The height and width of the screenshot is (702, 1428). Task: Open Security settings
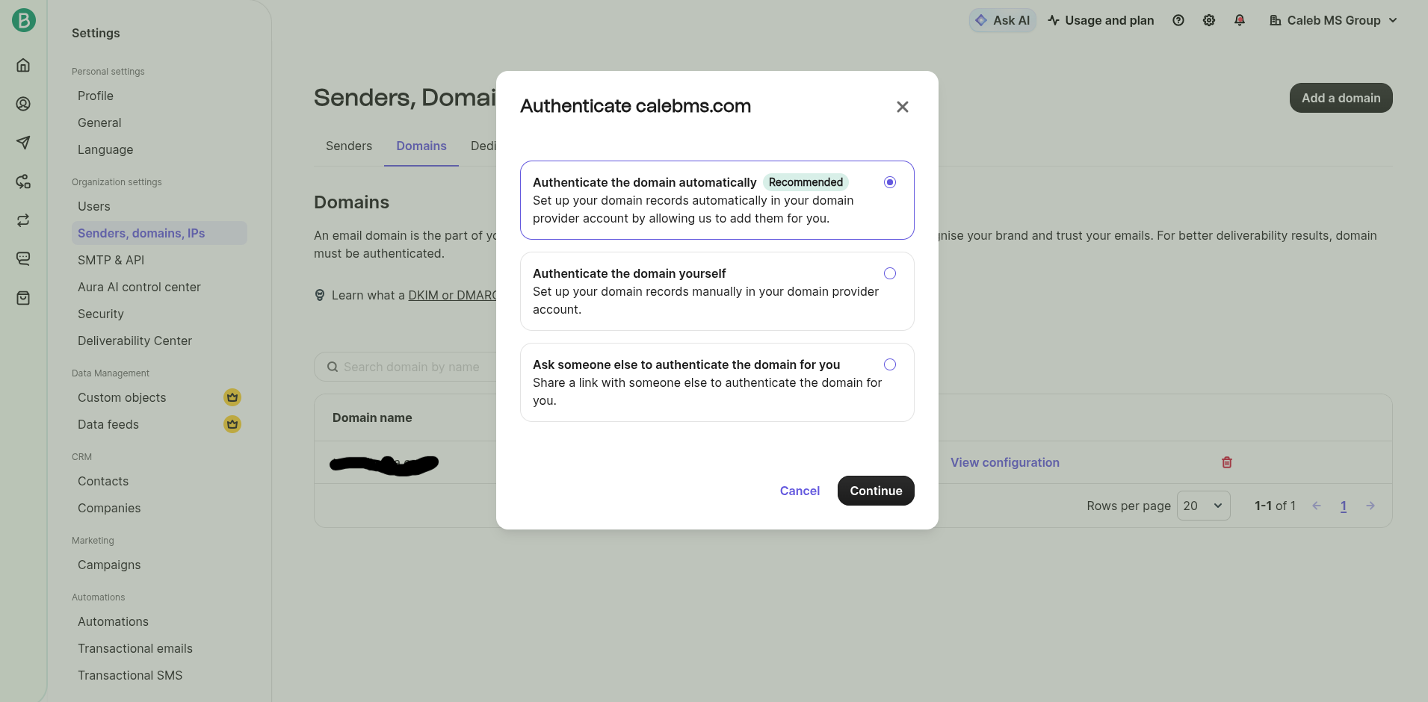tap(101, 314)
